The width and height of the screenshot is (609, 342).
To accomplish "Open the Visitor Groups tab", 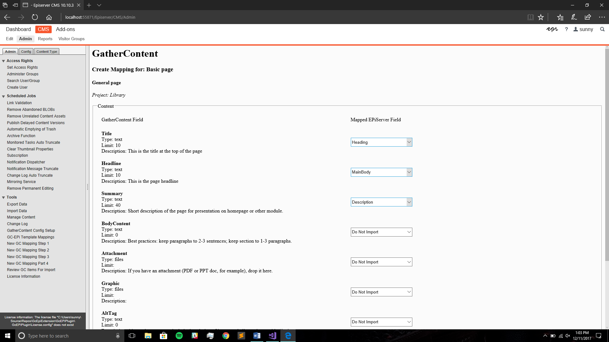I will (71, 39).
